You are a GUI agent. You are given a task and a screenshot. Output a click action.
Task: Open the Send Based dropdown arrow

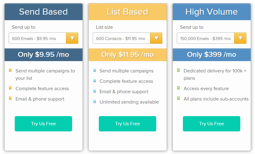(x=72, y=38)
